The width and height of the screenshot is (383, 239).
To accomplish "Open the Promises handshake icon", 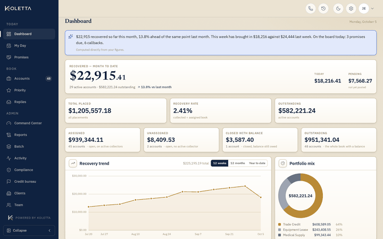I will click(x=9, y=57).
